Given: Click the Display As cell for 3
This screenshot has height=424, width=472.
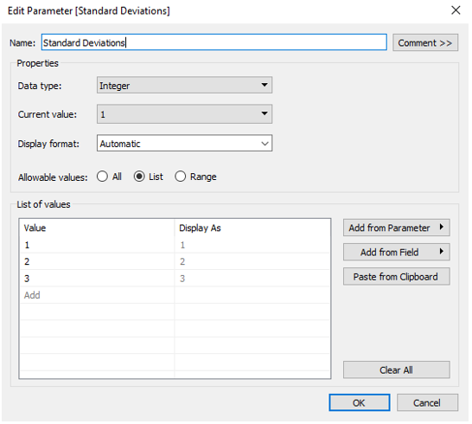Looking at the screenshot, I should [x=252, y=279].
